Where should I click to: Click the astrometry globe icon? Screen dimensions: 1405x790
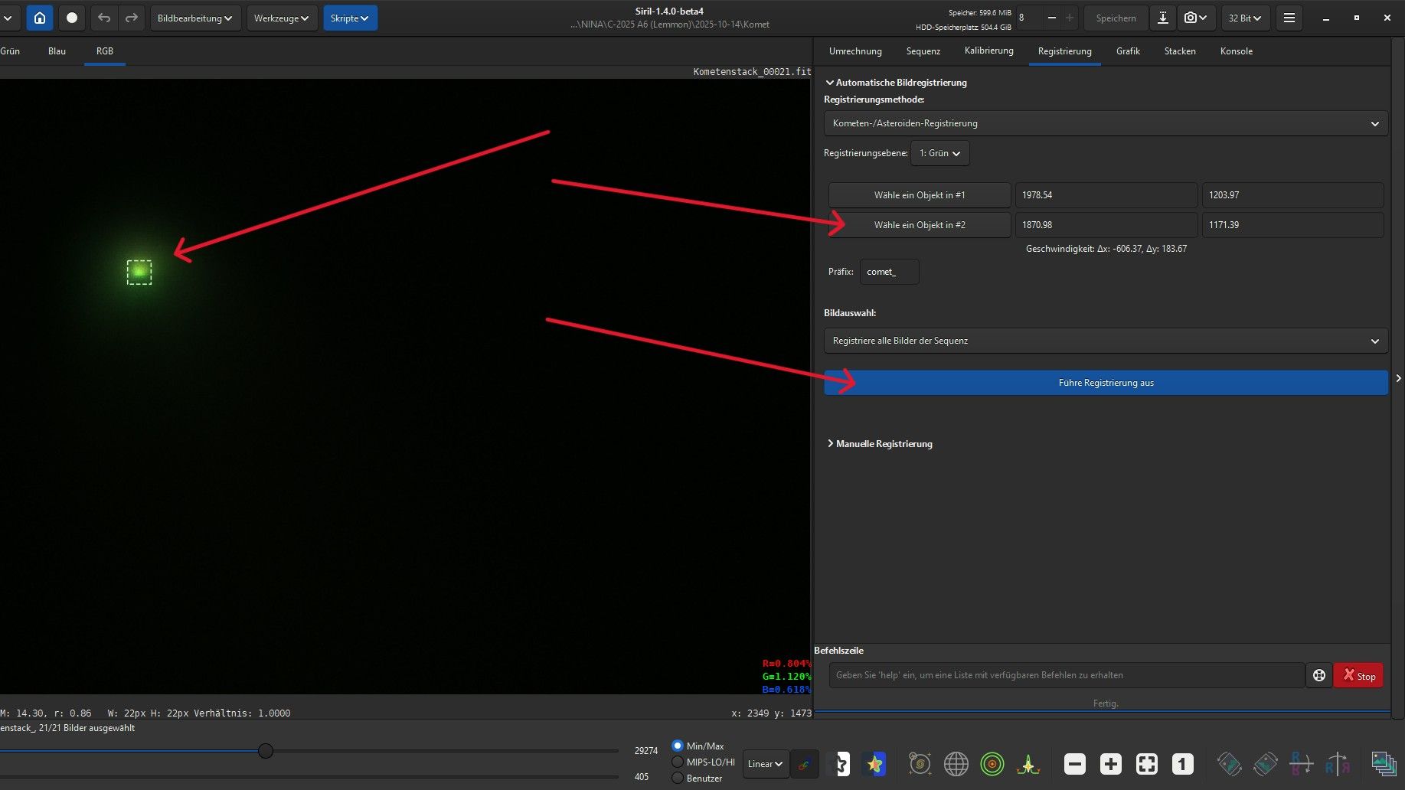(x=956, y=763)
